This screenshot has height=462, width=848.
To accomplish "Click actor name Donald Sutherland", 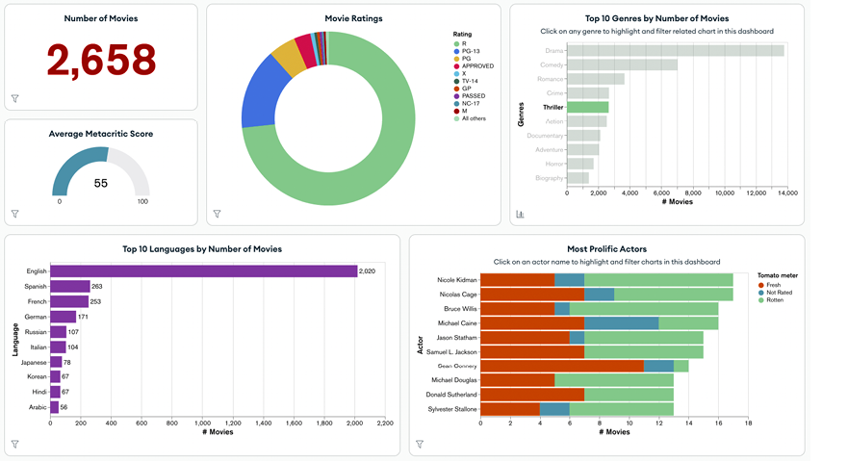I will click(451, 395).
